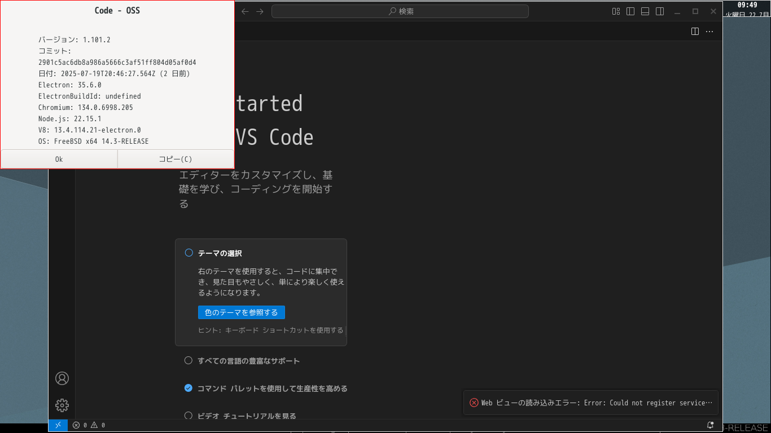Image resolution: width=771 pixels, height=433 pixels.
Task: Toggle the secondary side bar layout icon
Action: coord(660,11)
